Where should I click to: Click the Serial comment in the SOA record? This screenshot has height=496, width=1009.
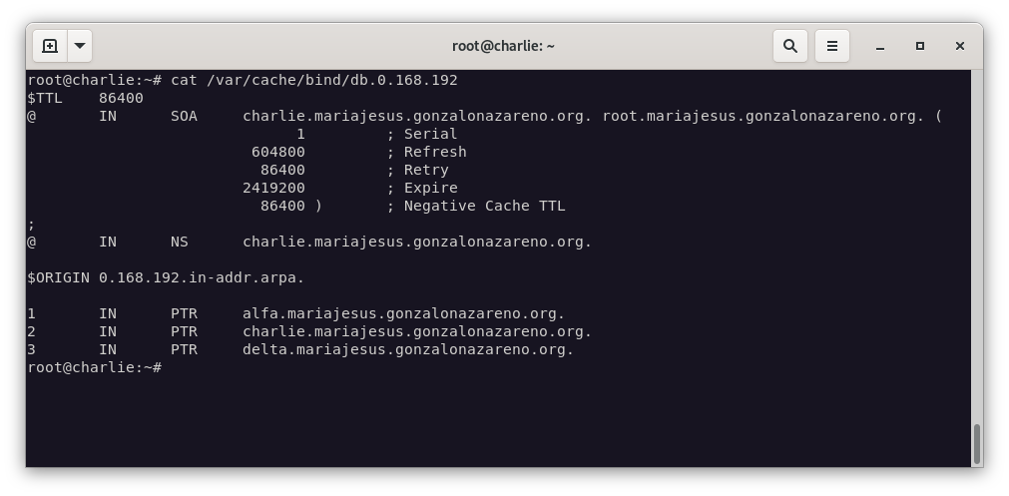click(x=430, y=134)
